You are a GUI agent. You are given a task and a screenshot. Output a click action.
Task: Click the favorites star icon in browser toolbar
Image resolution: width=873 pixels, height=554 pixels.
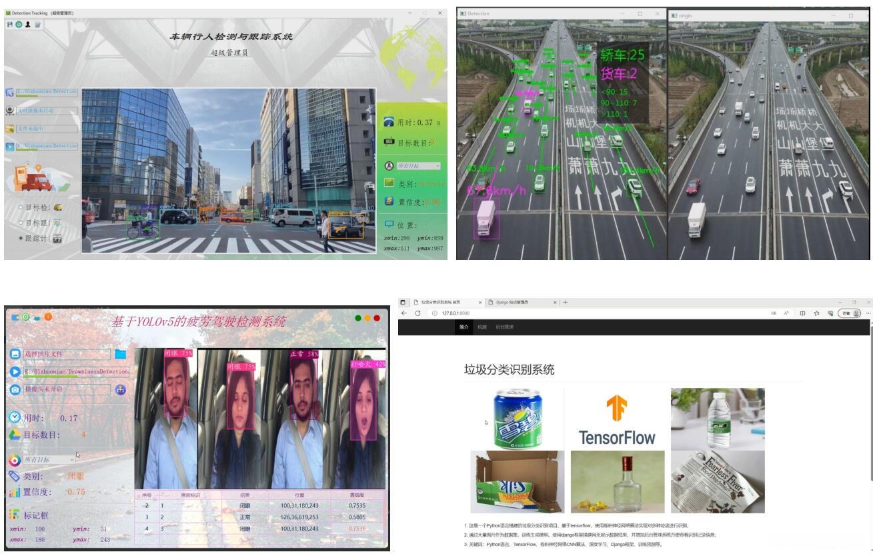pyautogui.click(x=817, y=313)
